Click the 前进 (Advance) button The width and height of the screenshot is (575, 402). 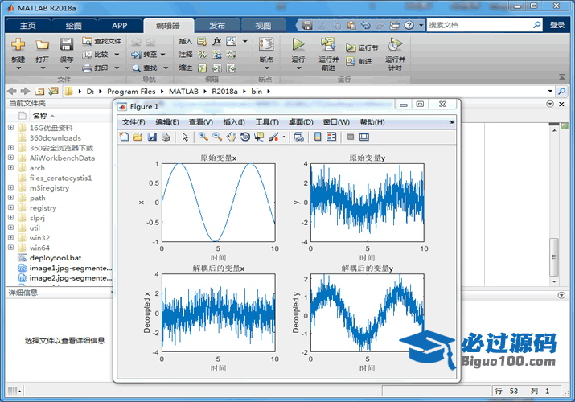359,61
